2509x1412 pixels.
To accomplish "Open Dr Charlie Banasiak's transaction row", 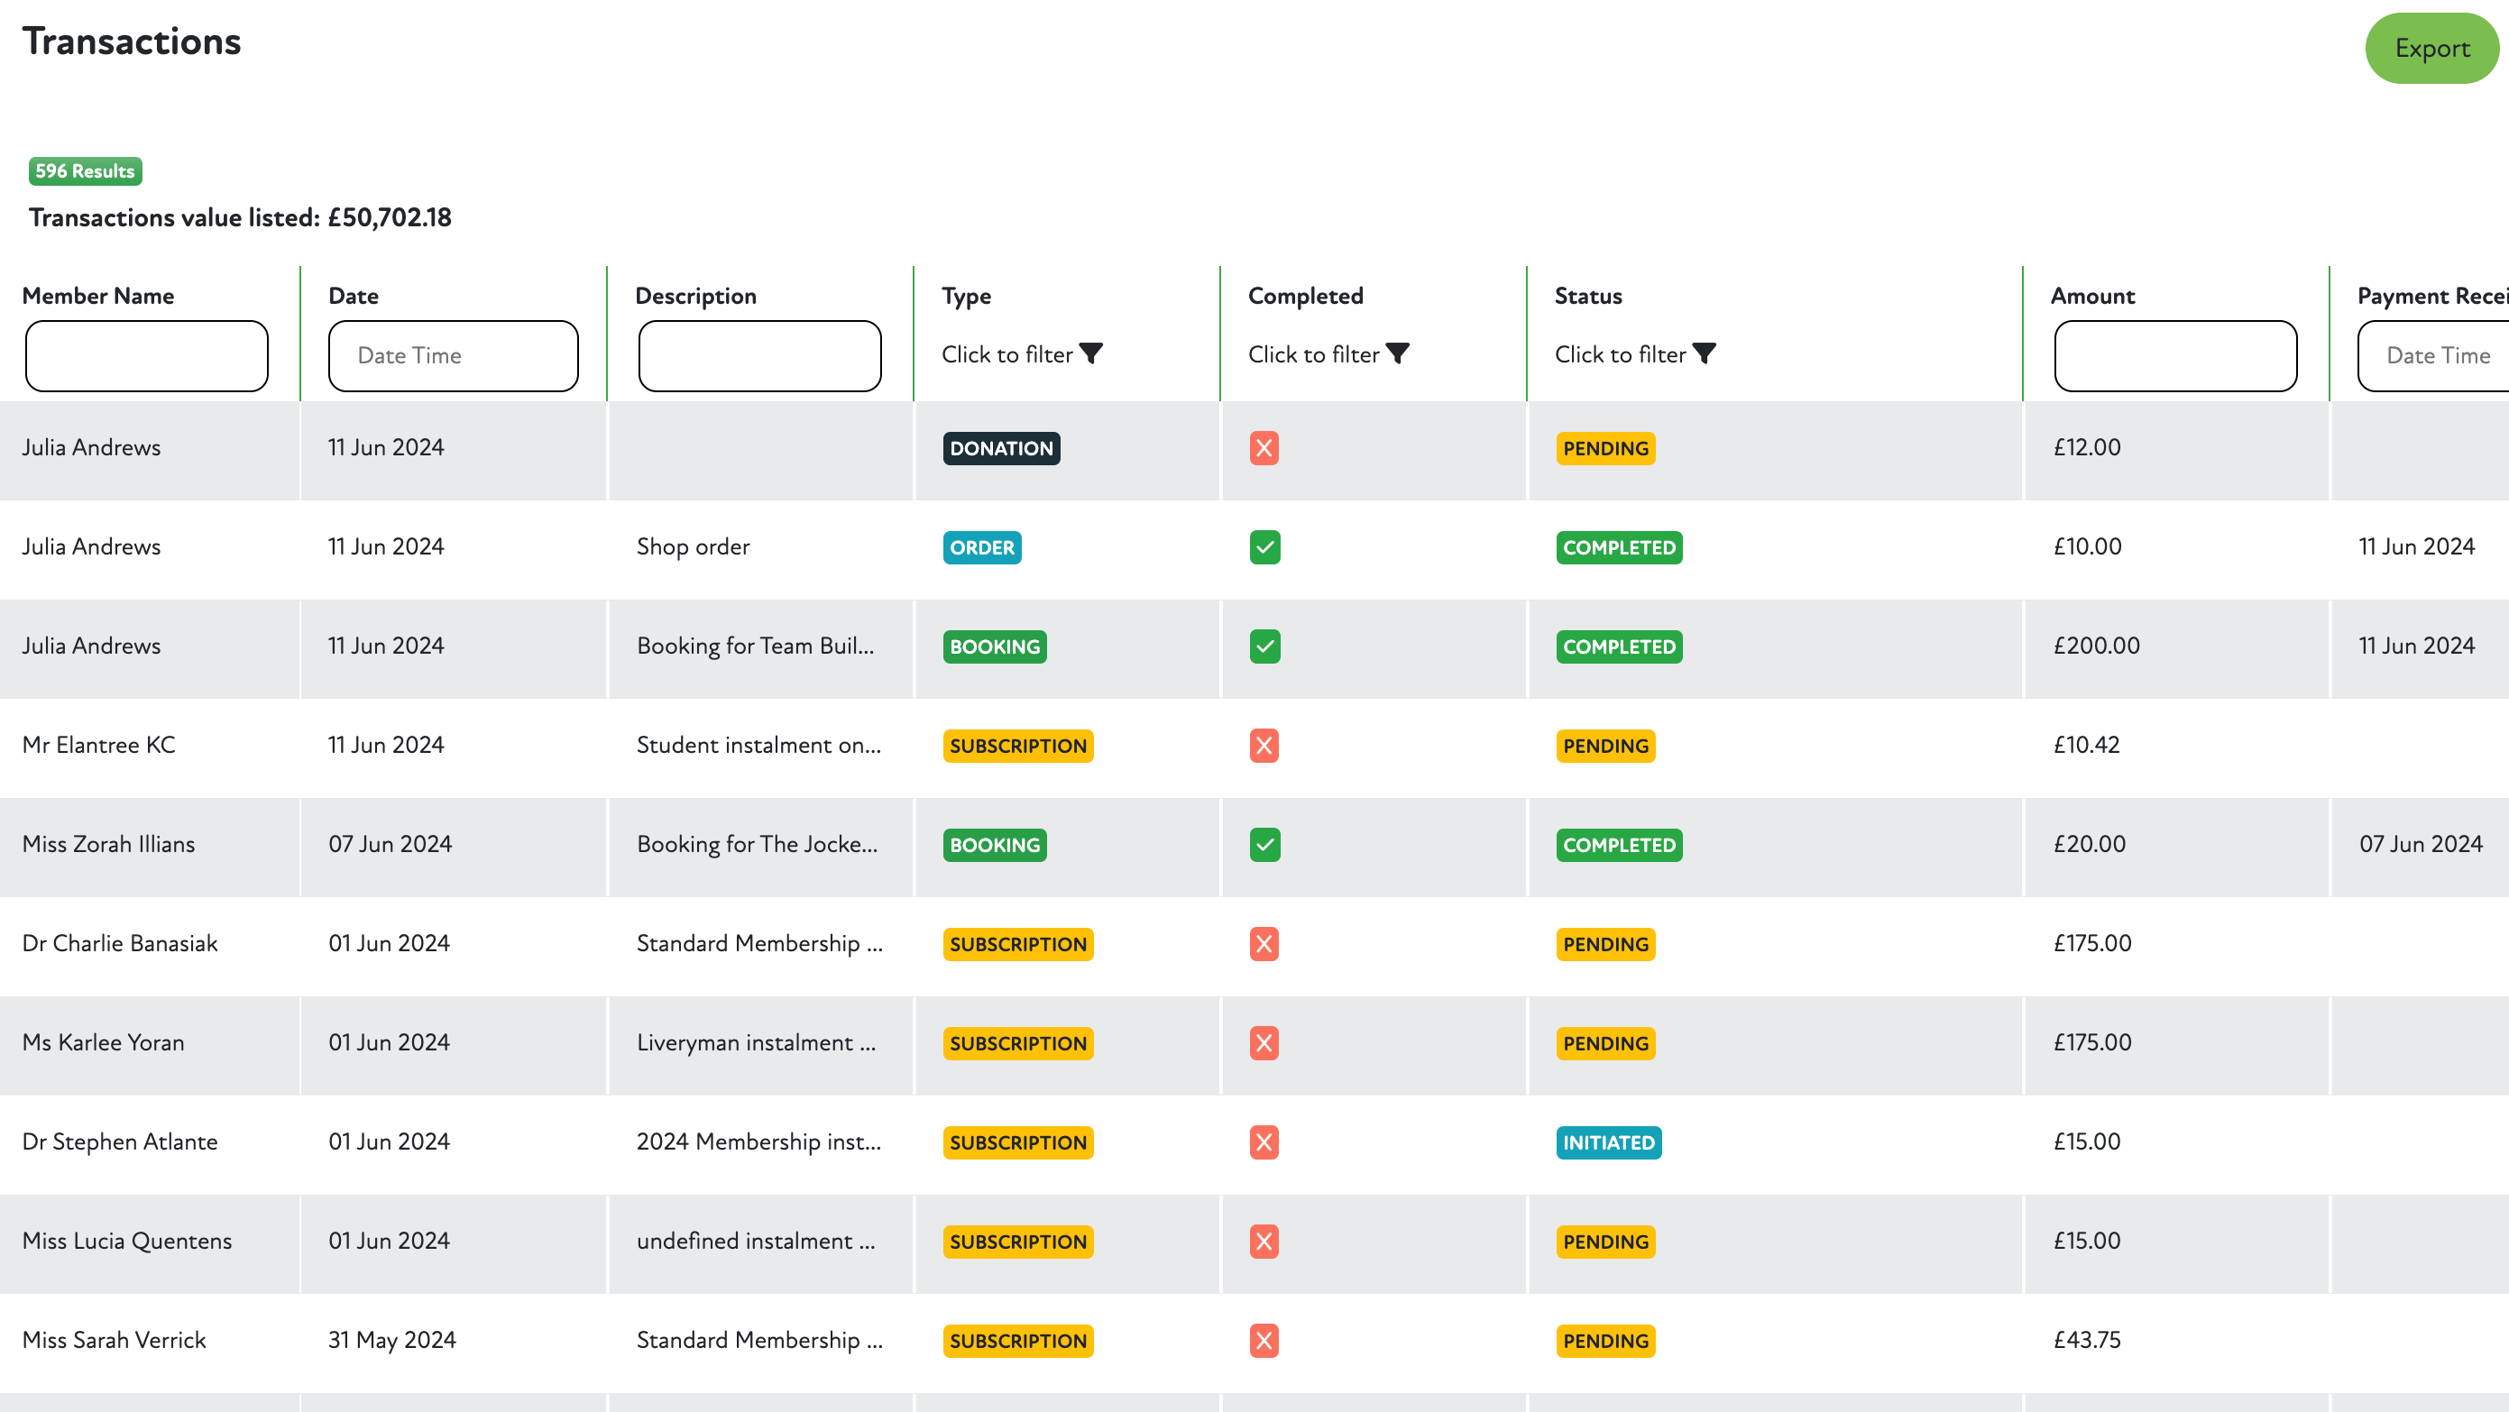I will 120,944.
